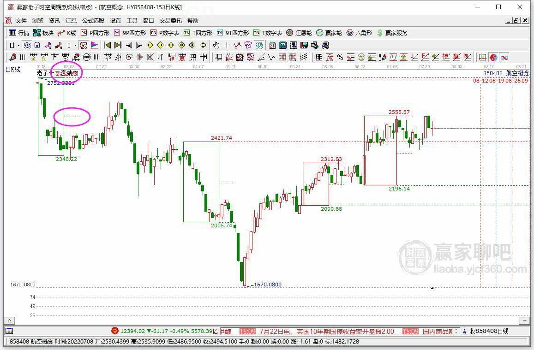The image size is (534, 350).
Task: Click the pink volume profile icon
Action: pos(94,45)
